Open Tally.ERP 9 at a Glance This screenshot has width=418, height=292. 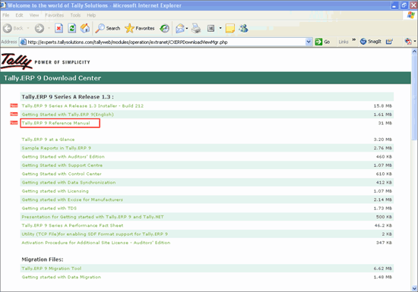pyautogui.click(x=48, y=140)
